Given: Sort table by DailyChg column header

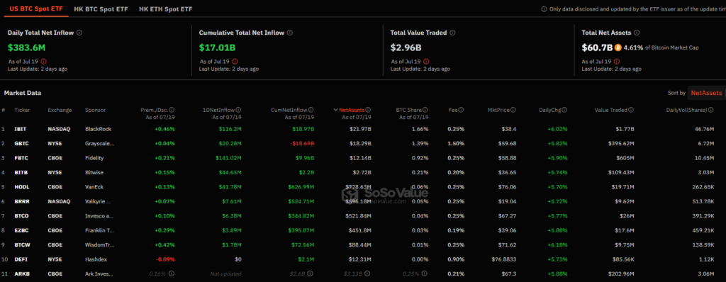Looking at the screenshot, I should [x=549, y=111].
